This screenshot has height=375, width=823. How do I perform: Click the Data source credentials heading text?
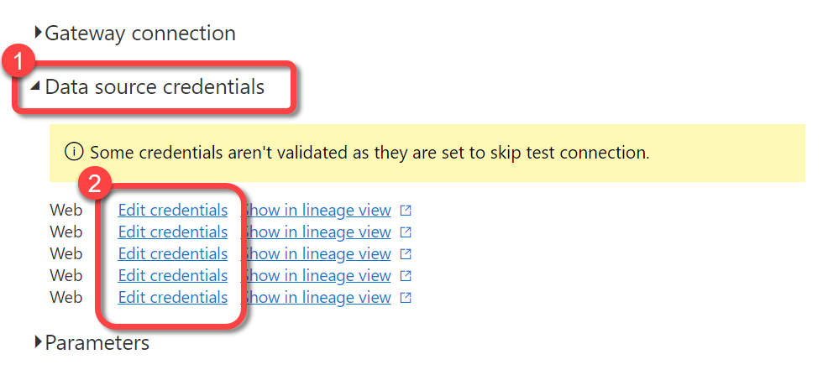[x=155, y=86]
